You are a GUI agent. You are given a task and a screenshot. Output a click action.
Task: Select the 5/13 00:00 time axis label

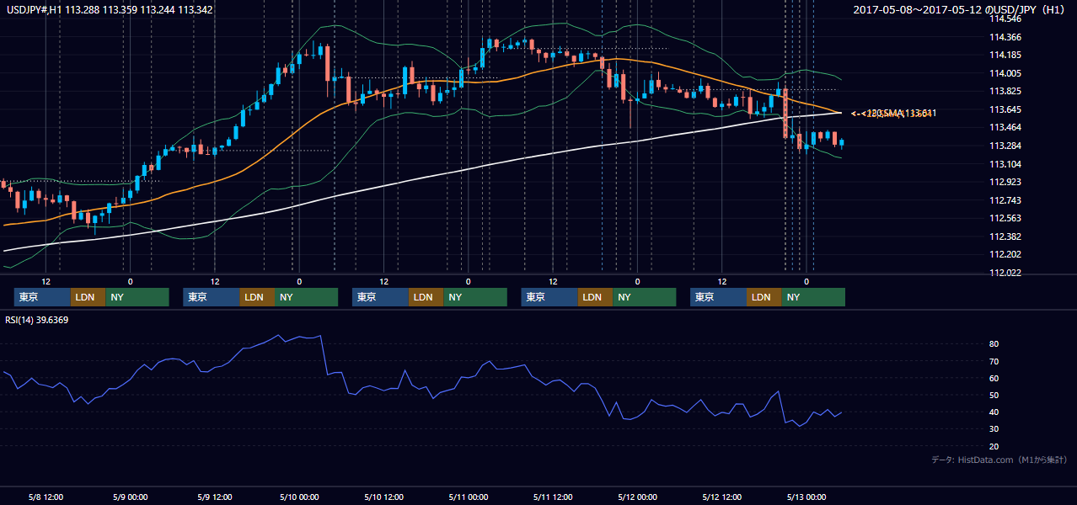coord(806,497)
